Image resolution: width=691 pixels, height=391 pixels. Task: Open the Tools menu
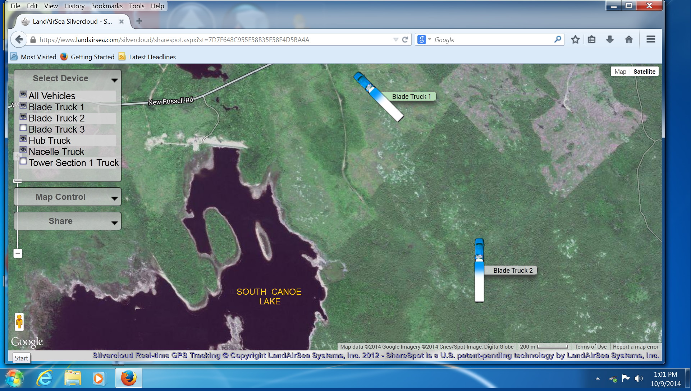click(137, 6)
